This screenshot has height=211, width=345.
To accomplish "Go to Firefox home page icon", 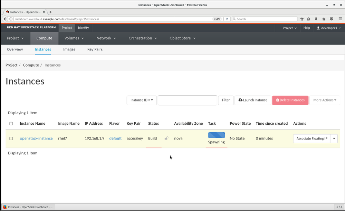I will point(324,19).
